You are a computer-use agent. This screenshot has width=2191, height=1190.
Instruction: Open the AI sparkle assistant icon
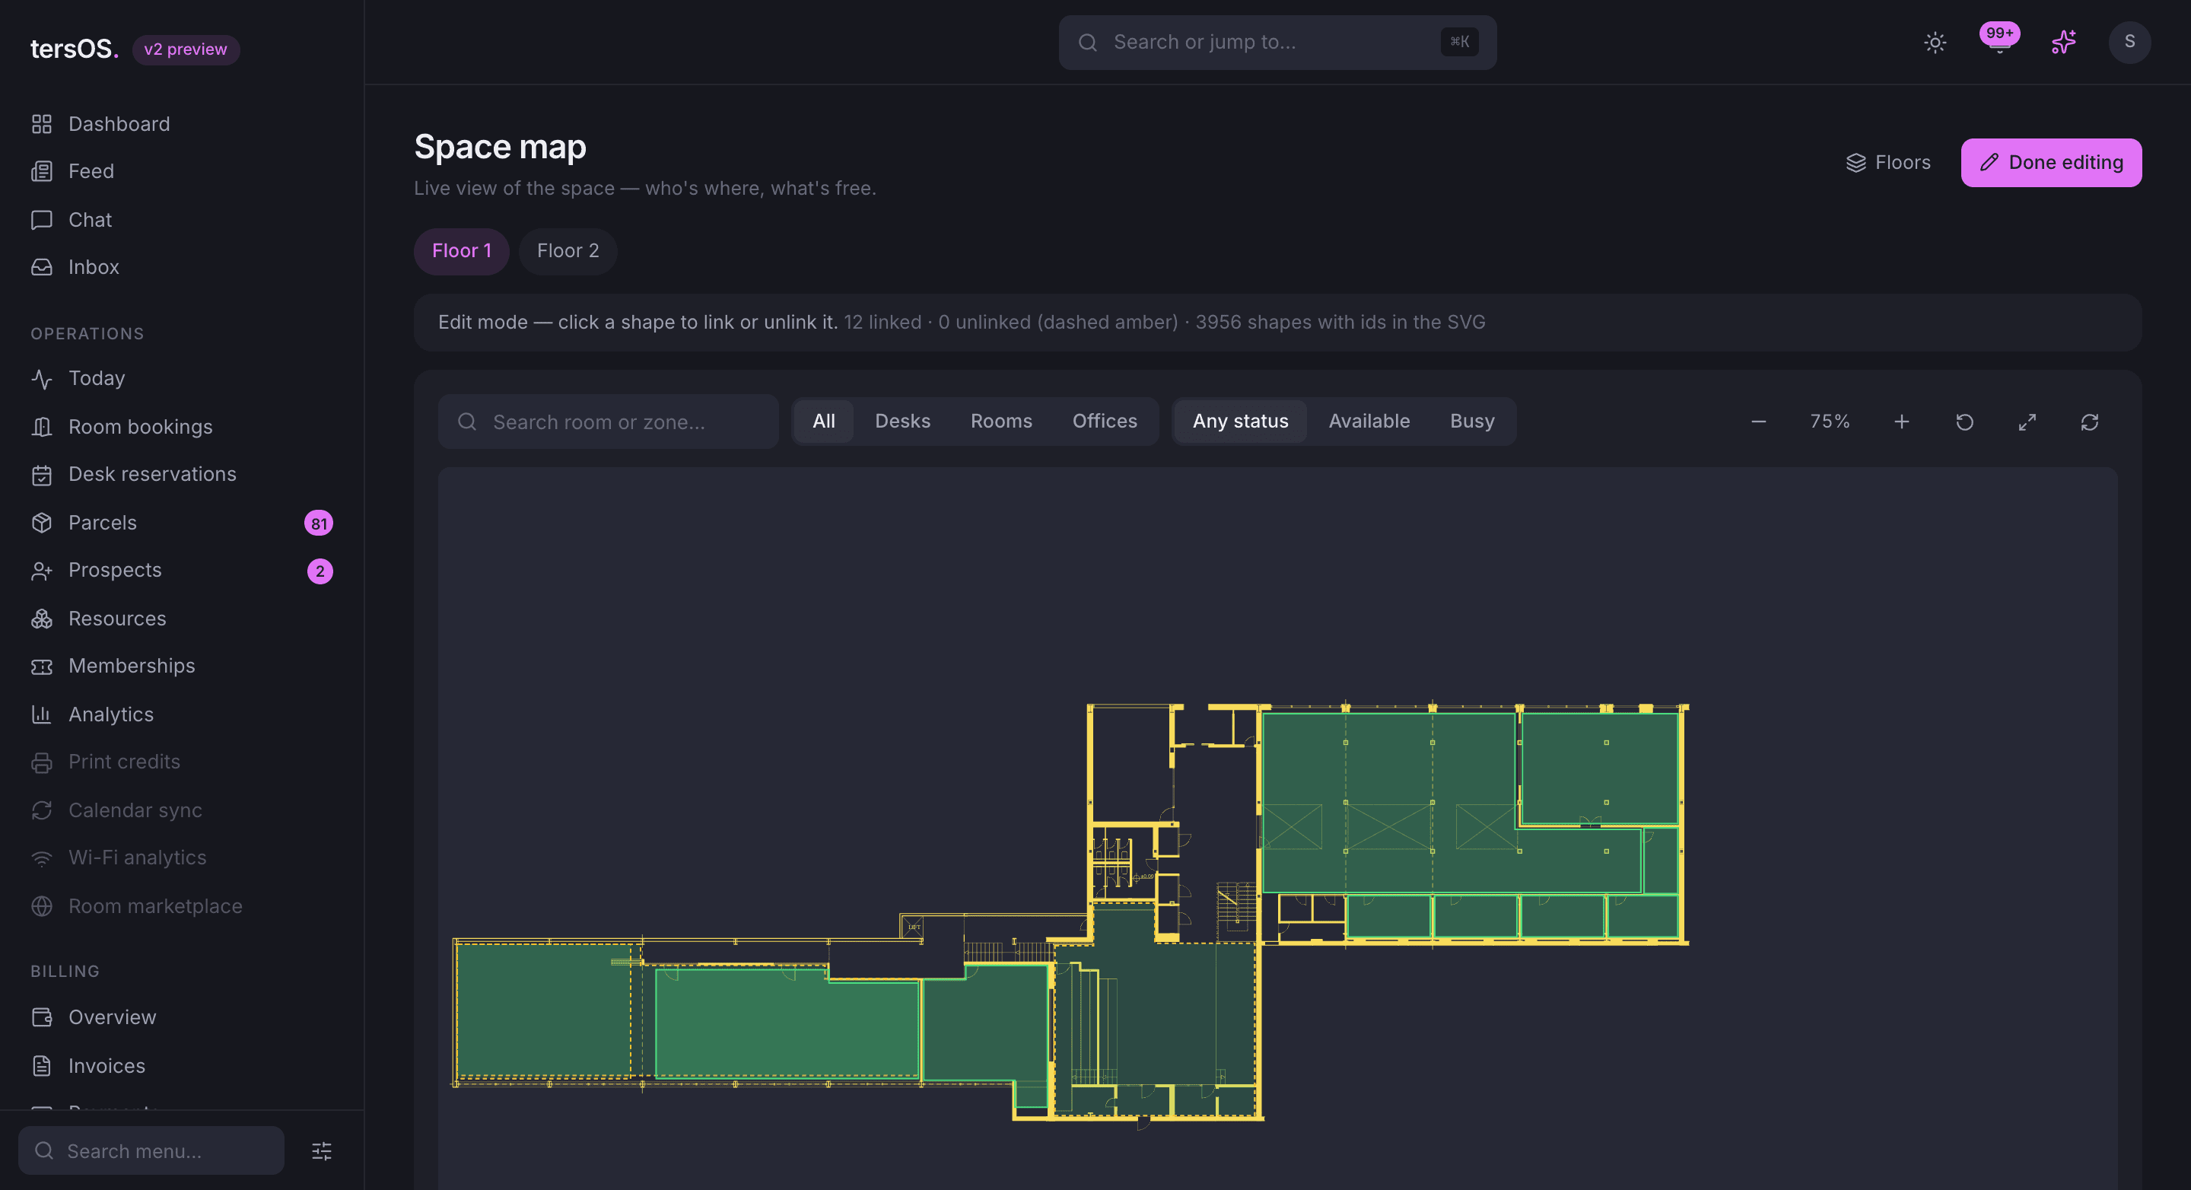2063,43
